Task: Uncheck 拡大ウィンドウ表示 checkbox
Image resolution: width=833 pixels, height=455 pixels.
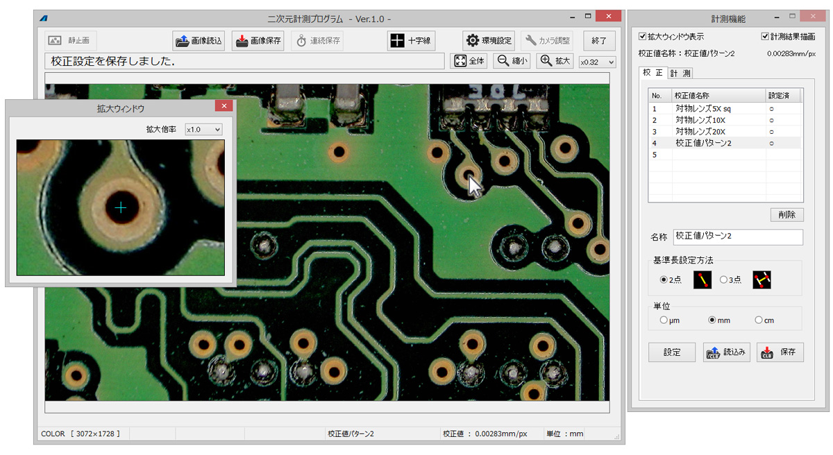Action: (x=643, y=36)
